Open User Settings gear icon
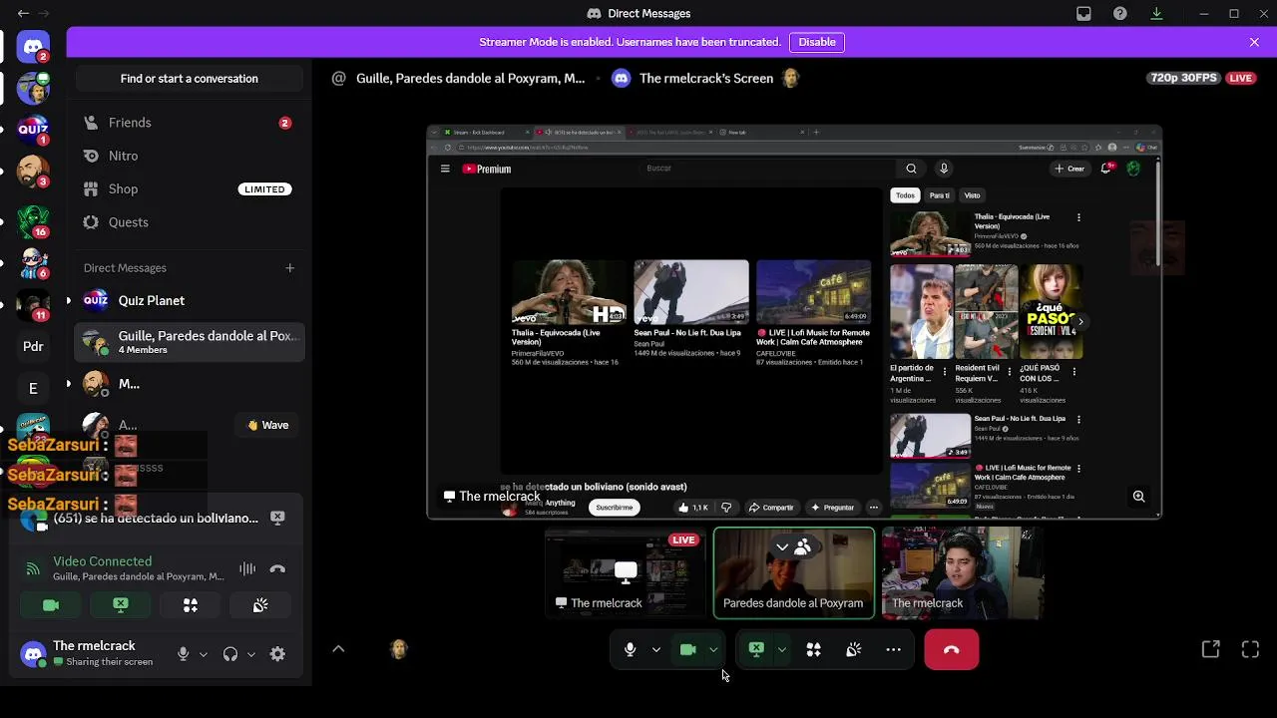Image resolution: width=1277 pixels, height=718 pixels. (x=277, y=654)
